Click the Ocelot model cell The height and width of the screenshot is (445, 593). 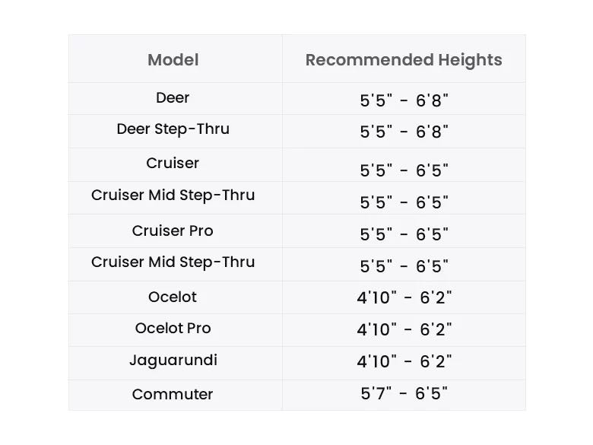(x=173, y=297)
